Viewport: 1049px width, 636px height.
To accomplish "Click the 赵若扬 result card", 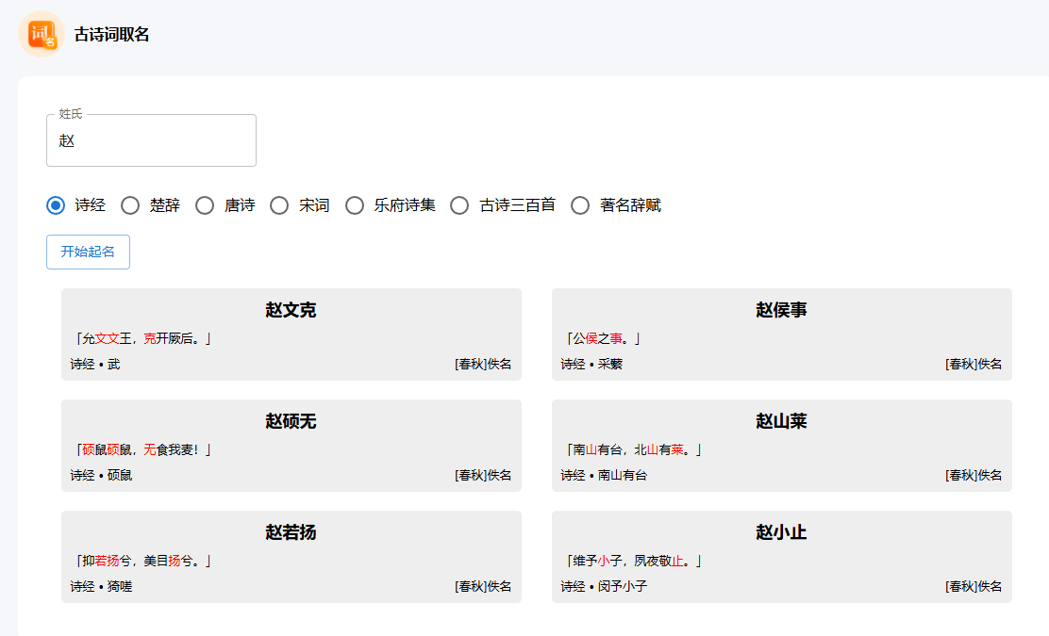I will [291, 556].
